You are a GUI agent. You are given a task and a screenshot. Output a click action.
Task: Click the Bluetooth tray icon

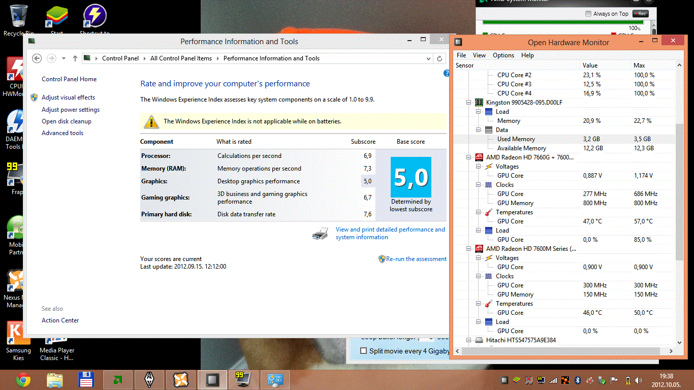click(578, 380)
